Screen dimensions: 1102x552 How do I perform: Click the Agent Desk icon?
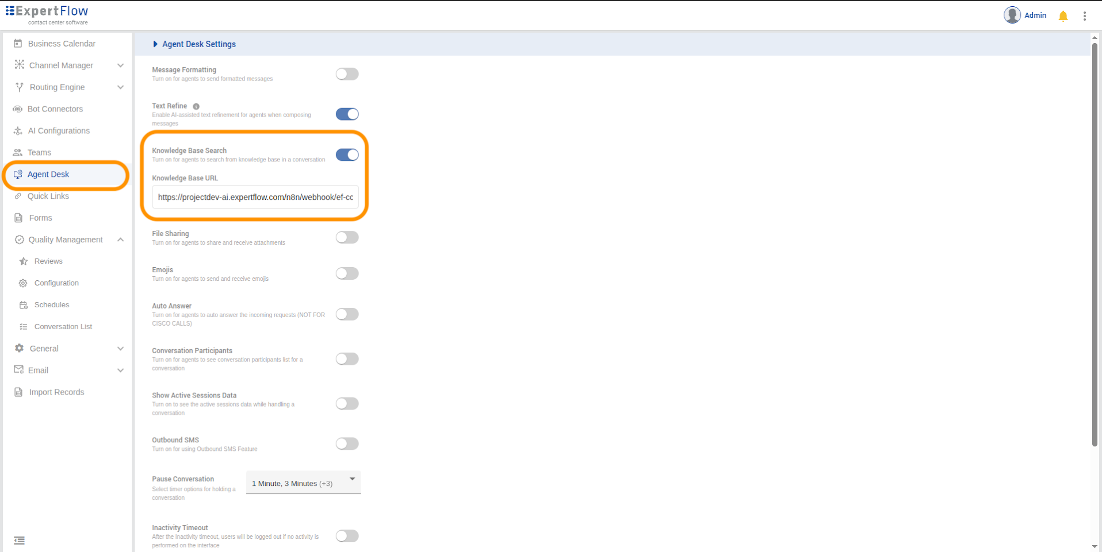click(x=18, y=174)
